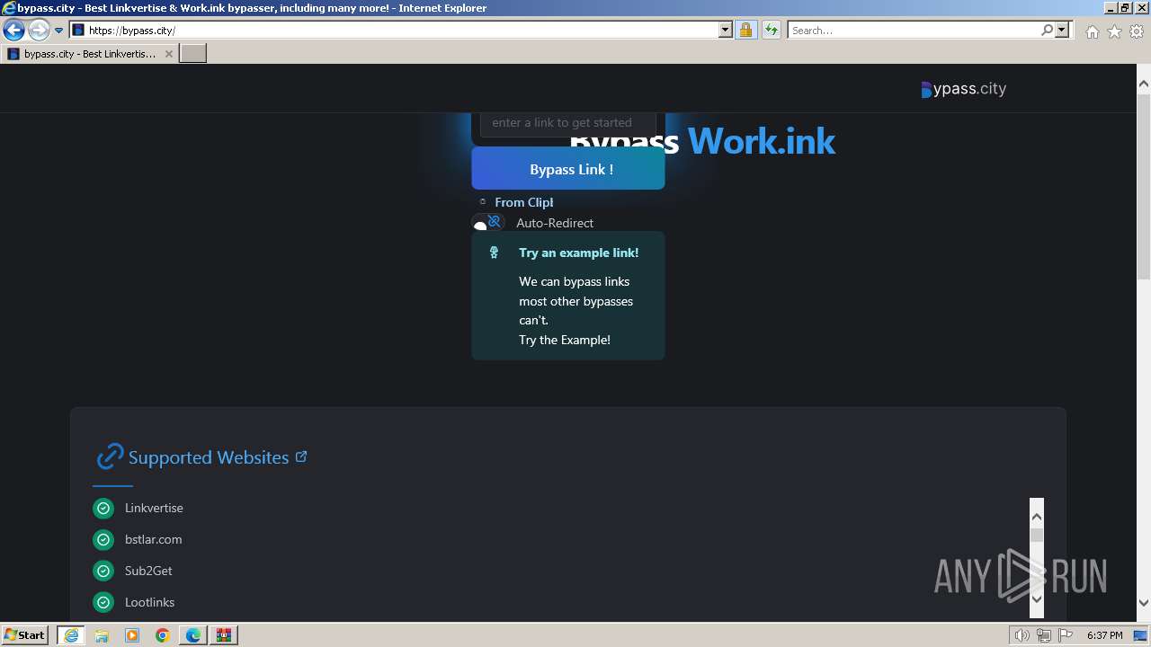Click the browser Back arrow button

pyautogui.click(x=13, y=31)
